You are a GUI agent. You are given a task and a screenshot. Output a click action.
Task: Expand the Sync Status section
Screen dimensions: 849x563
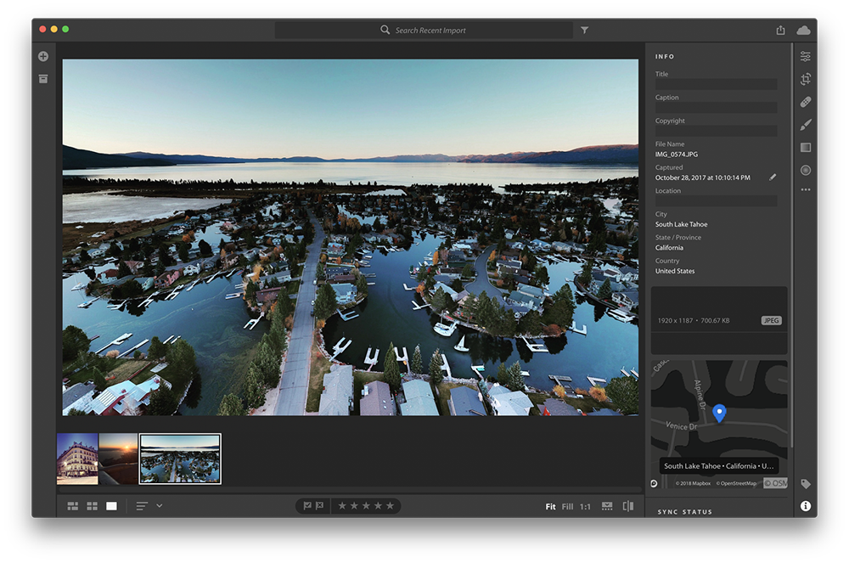[684, 511]
